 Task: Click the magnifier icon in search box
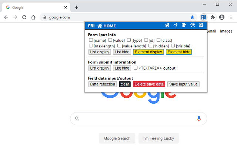tap(77, 118)
